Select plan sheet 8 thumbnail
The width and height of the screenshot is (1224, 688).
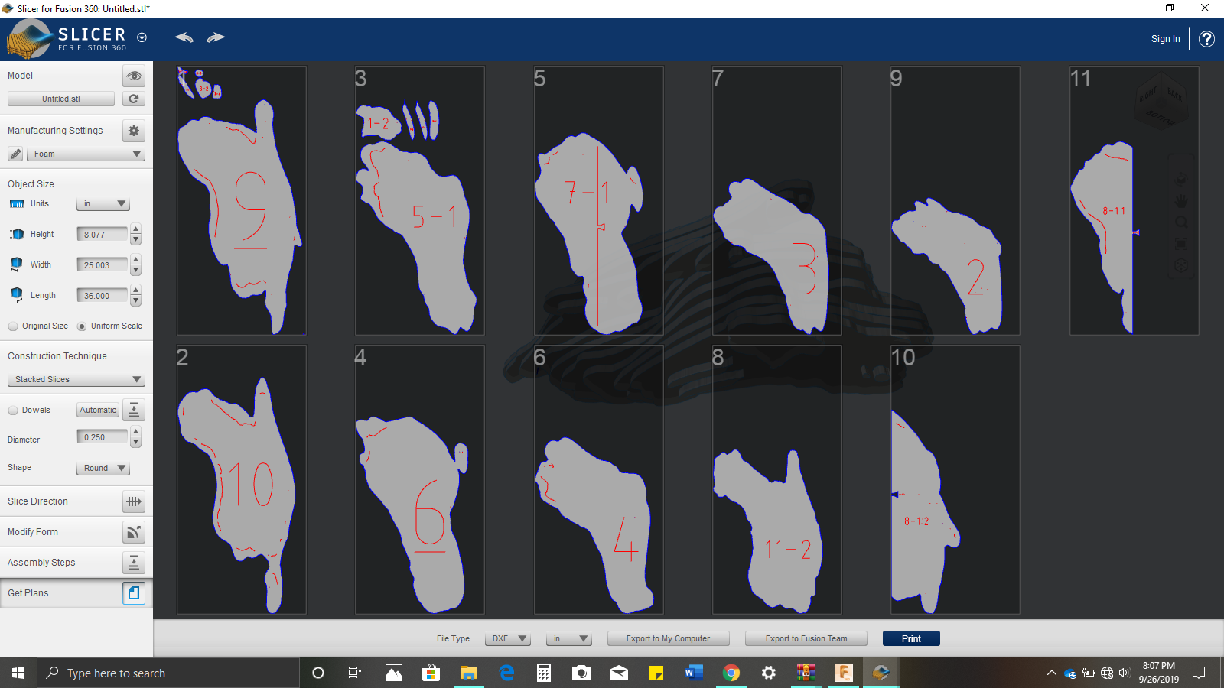tap(776, 479)
